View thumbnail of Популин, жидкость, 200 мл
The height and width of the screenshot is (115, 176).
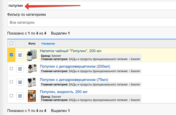click(32, 96)
